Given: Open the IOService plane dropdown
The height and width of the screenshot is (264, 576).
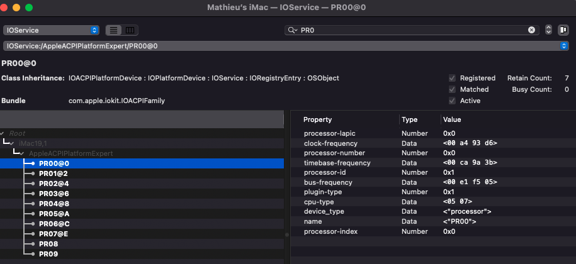Looking at the screenshot, I should [51, 30].
